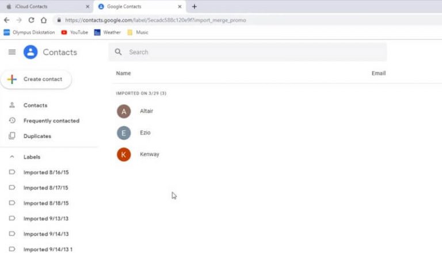The image size is (442, 253).
Task: Click the blue Contacts logo icon
Action: pyautogui.click(x=31, y=52)
